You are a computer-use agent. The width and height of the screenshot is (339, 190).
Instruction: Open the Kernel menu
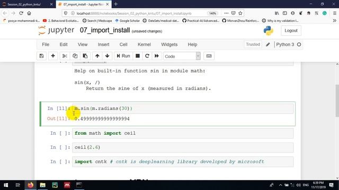pyautogui.click(x=144, y=44)
